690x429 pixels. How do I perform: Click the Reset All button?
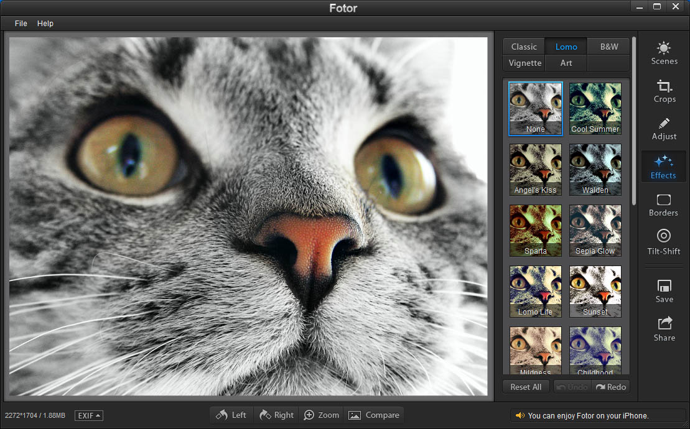525,386
